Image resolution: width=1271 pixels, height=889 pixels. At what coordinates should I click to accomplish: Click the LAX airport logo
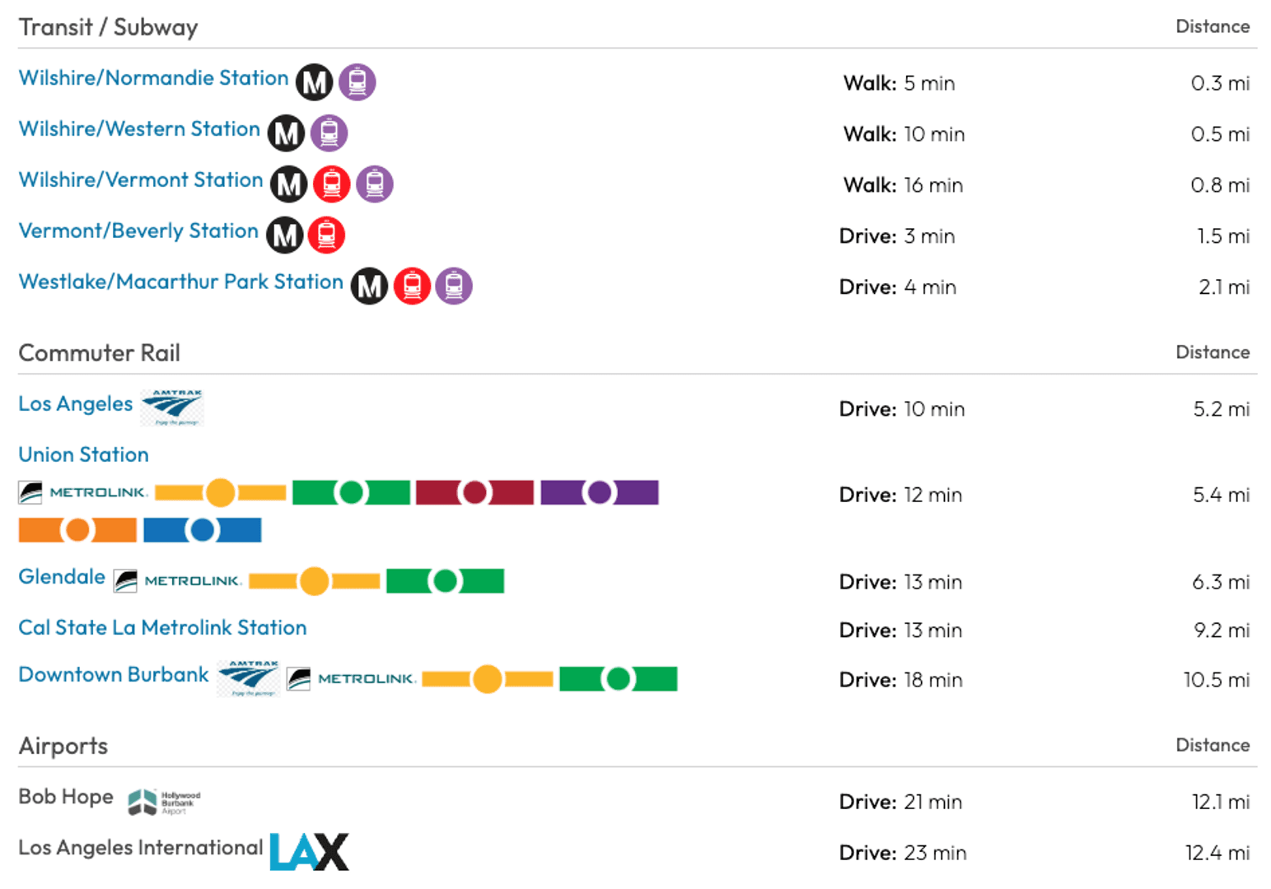point(310,852)
